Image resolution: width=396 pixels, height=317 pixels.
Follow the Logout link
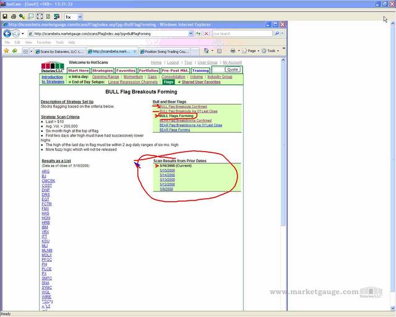pos(173,63)
